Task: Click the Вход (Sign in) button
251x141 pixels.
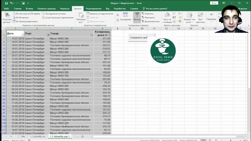Action: [214, 3]
